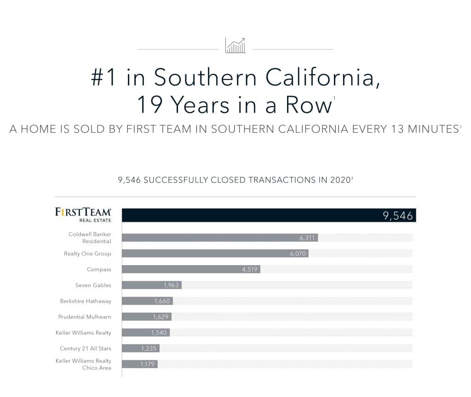The width and height of the screenshot is (471, 397).
Task: Click the Coldwell Banker Residential label
Action: 90,238
